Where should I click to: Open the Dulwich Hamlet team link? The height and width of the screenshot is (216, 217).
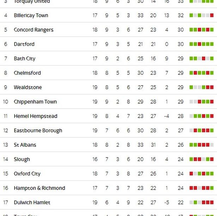[x=32, y=203]
